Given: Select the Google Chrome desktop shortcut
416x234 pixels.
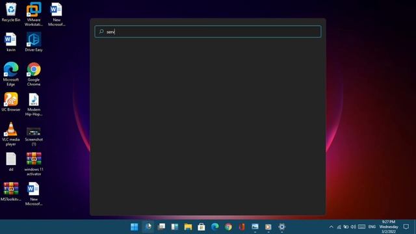Looking at the screenshot, I should coord(34,74).
